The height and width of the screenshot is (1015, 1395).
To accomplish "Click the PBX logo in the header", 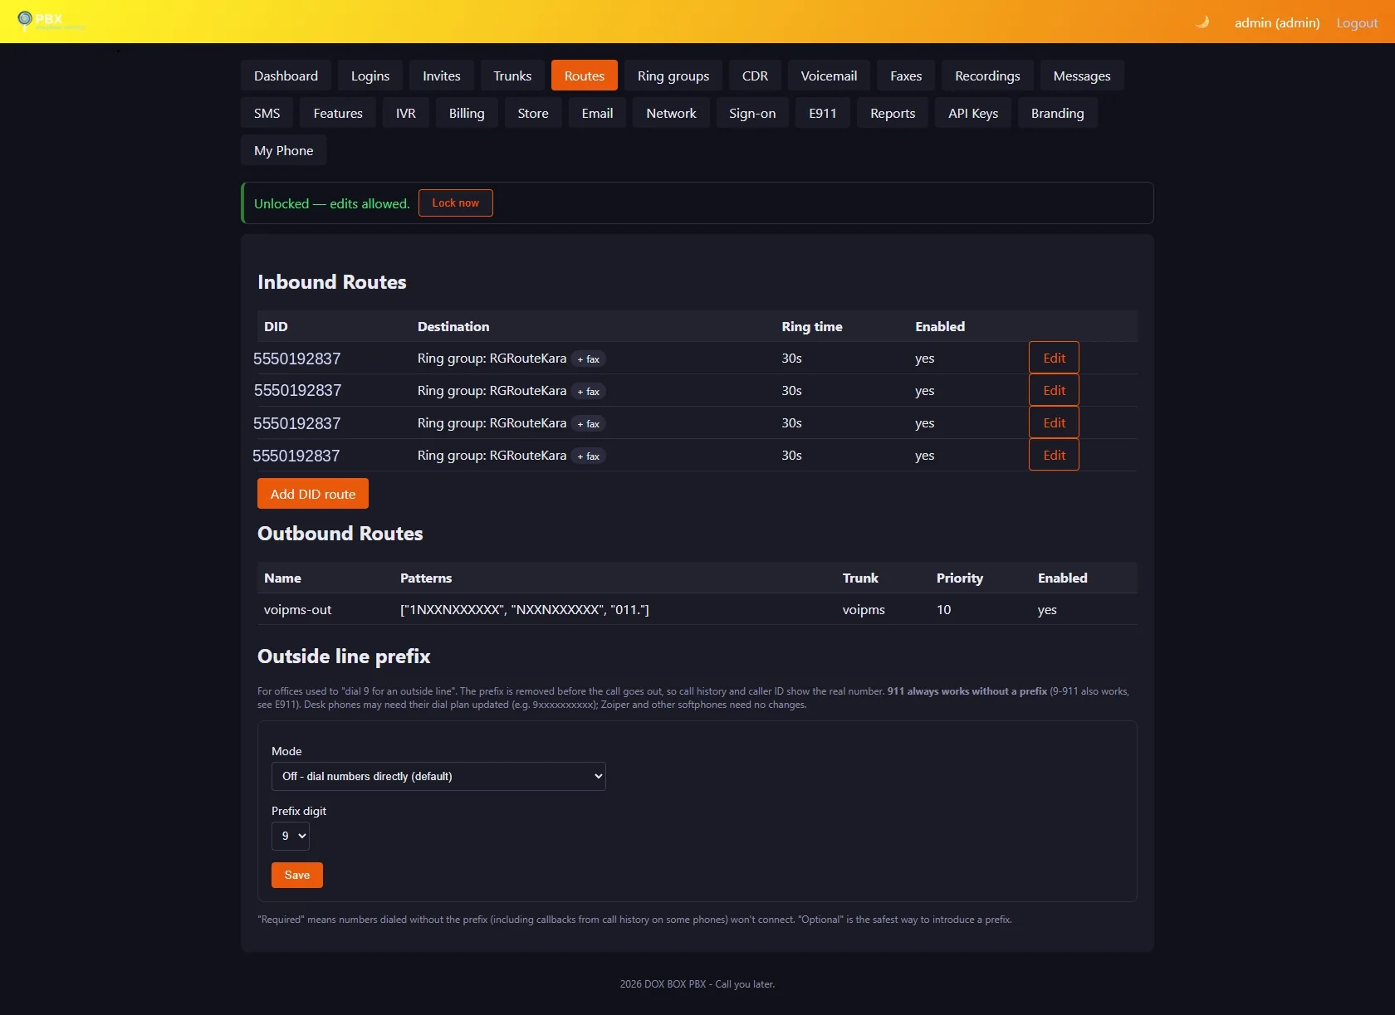I will pyautogui.click(x=50, y=21).
